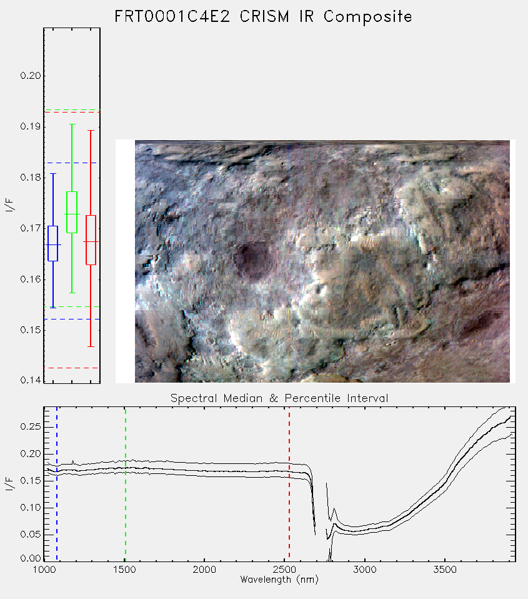Select the blue dashed wavelength marker line

click(x=57, y=483)
